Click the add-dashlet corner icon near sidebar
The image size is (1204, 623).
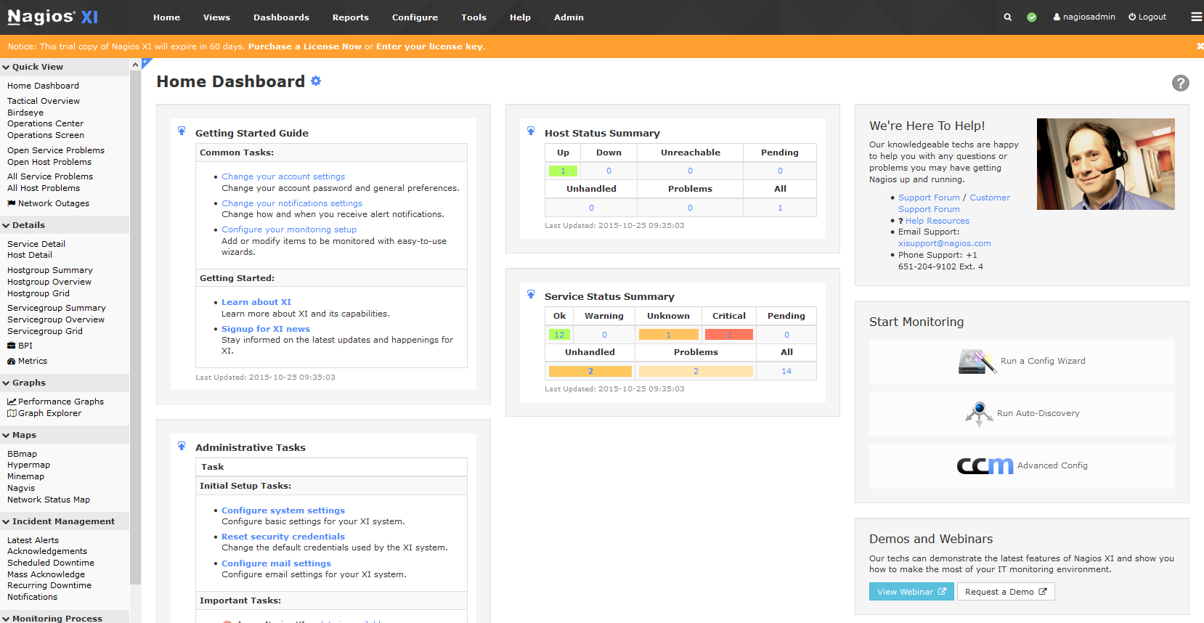tap(147, 62)
